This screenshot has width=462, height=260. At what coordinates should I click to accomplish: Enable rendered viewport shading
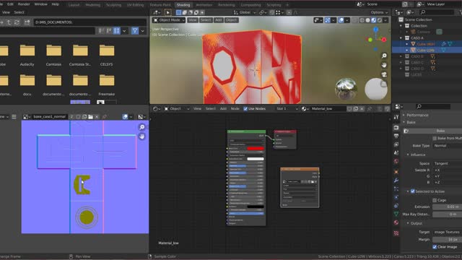point(380,20)
